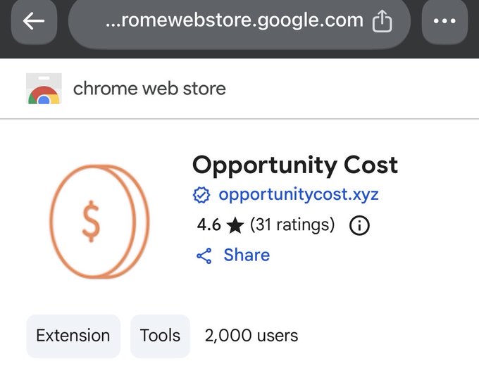
Task: Tap the verified publisher badge icon
Action: [x=201, y=195]
